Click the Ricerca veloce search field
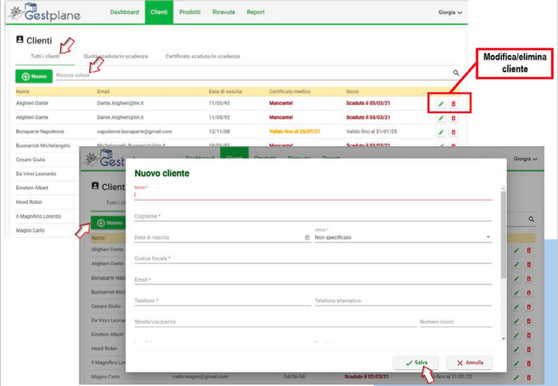The width and height of the screenshot is (558, 386). (253, 75)
